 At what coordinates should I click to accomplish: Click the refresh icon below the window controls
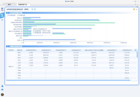click(x=135, y=4)
